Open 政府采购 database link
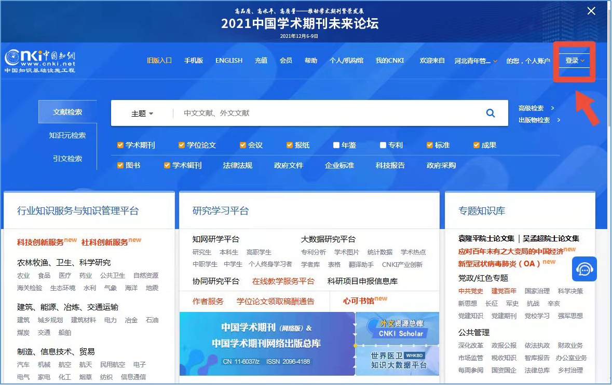This screenshot has height=385, width=612. click(441, 165)
